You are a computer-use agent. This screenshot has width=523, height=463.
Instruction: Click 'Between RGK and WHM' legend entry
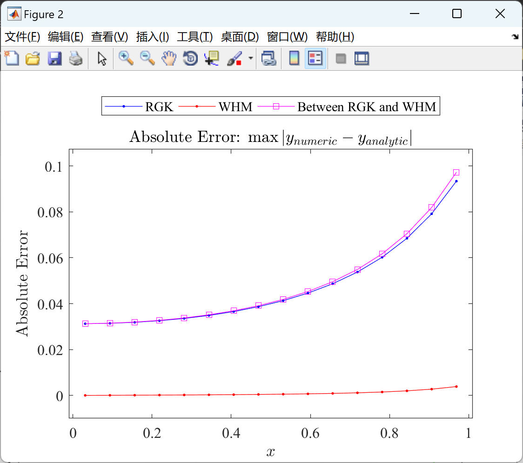coord(347,107)
